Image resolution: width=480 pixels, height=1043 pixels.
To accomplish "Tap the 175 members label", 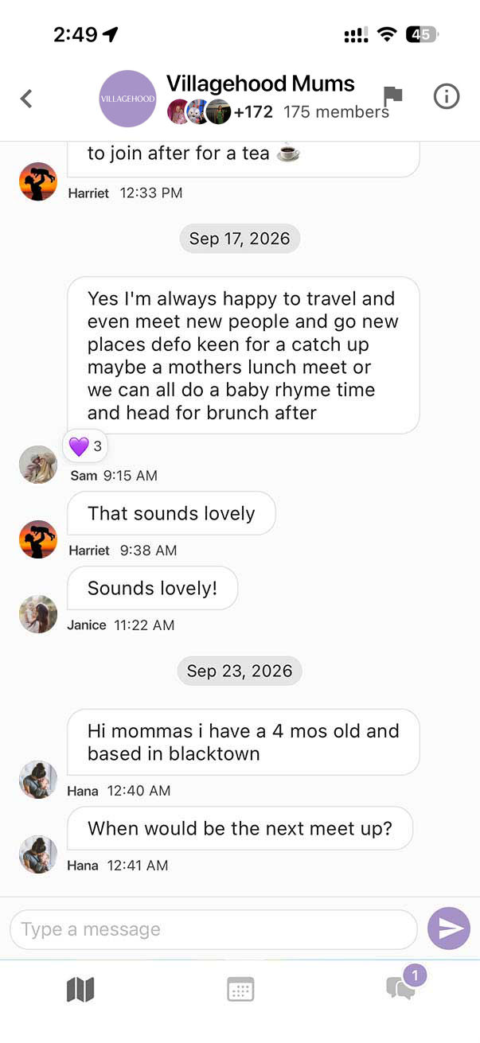I will point(336,112).
